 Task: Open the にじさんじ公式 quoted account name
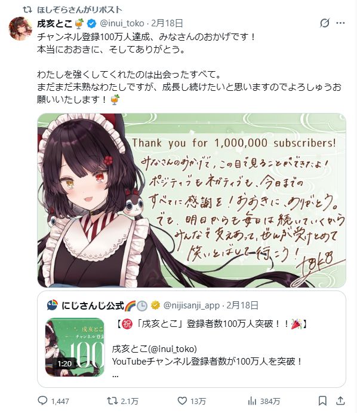(93, 305)
